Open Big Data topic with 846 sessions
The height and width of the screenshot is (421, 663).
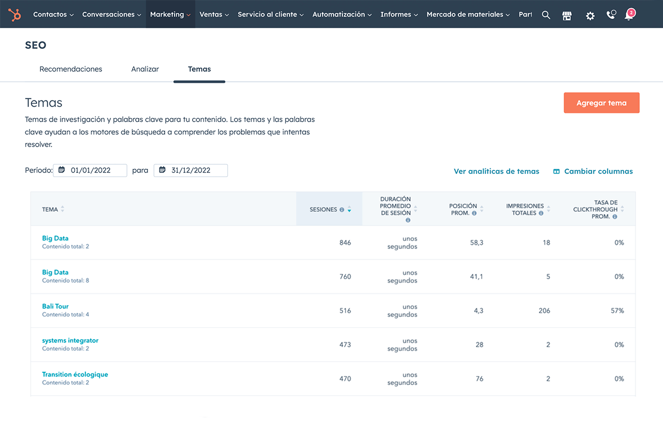[55, 238]
